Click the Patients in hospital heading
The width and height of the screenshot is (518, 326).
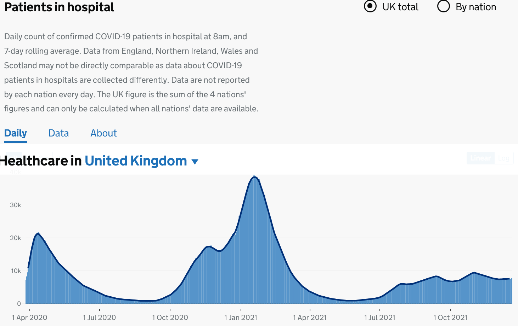click(x=59, y=7)
